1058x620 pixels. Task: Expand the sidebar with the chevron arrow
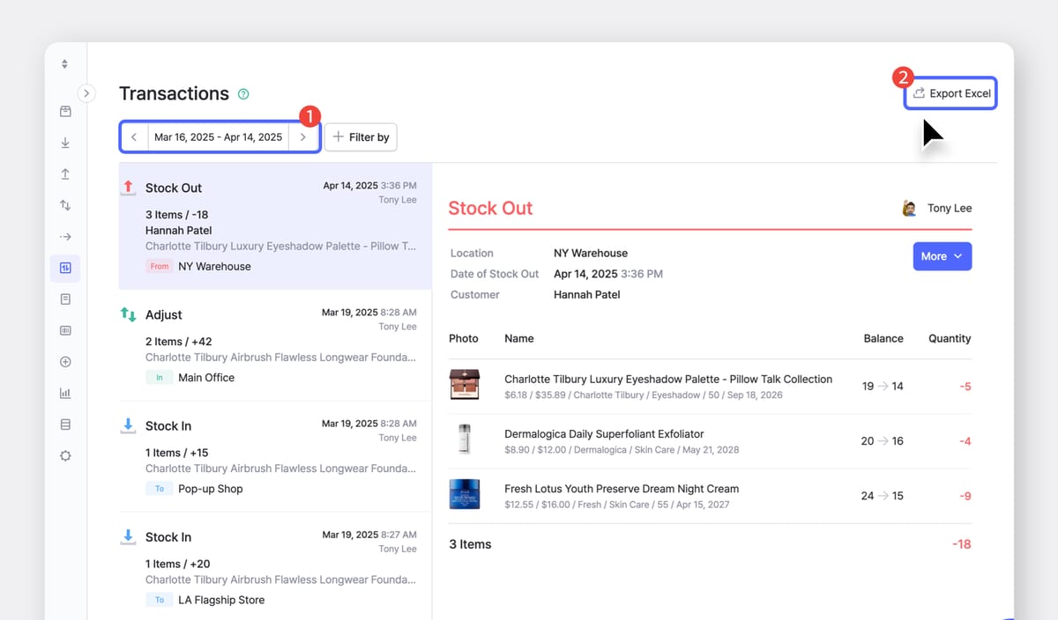point(86,92)
